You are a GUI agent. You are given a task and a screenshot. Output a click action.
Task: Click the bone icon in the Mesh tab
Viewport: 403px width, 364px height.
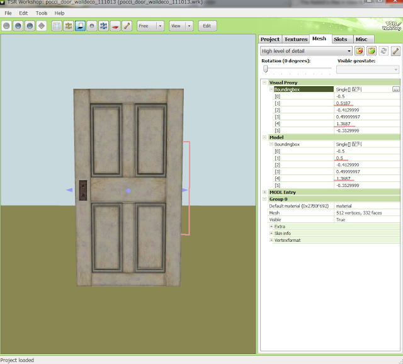point(395,51)
